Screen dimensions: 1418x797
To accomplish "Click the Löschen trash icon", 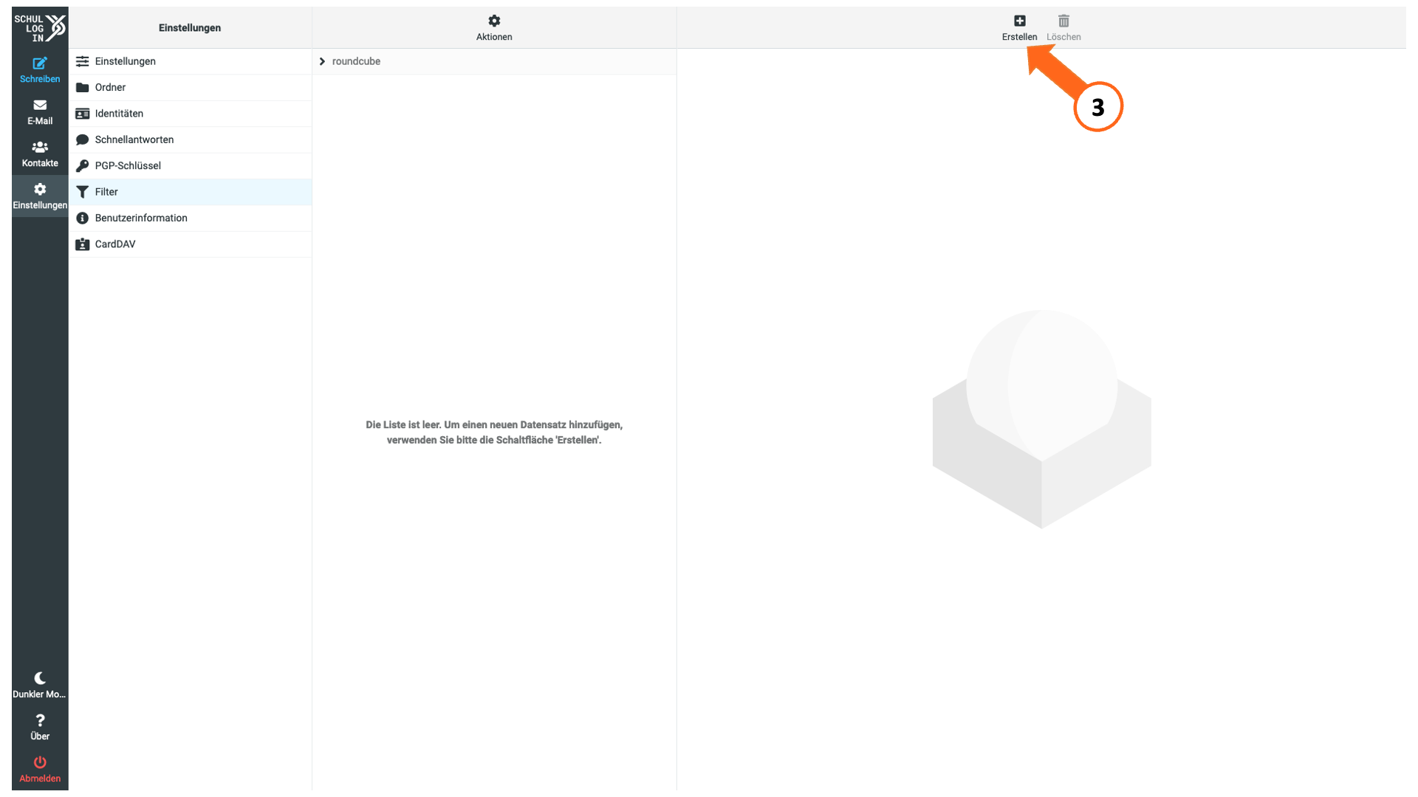I will pyautogui.click(x=1063, y=21).
